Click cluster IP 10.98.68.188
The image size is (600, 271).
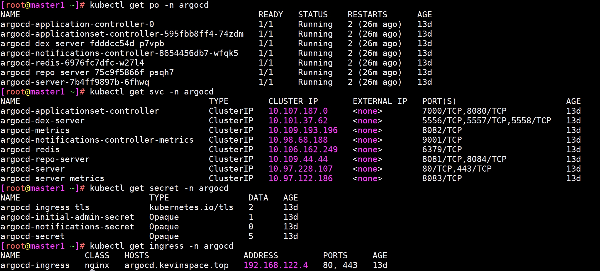[x=298, y=140]
